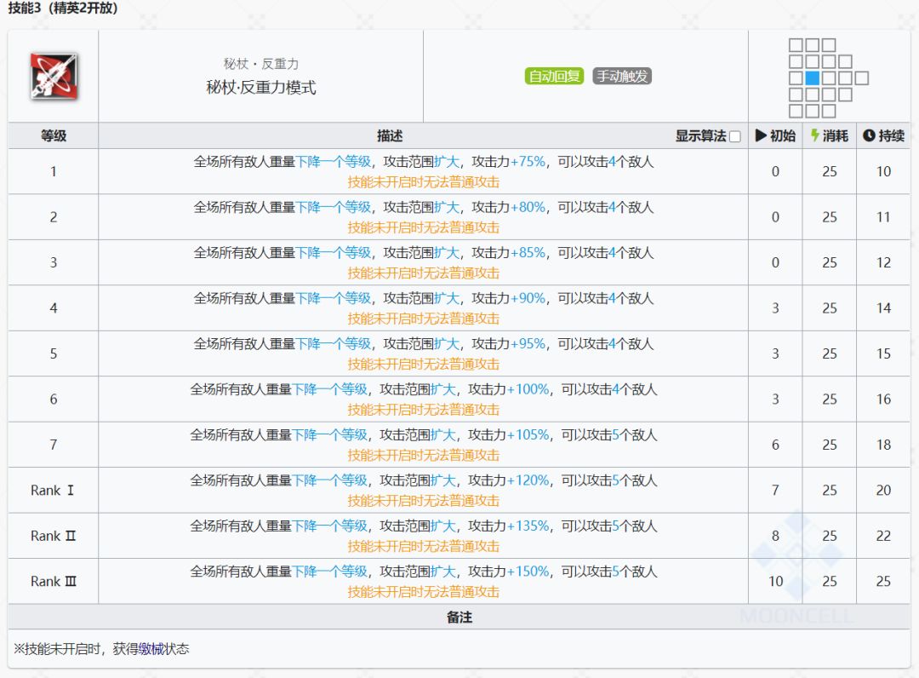Viewport: 919px width, 678px height.
Task: Click the play icon beside 初始 header
Action: pyautogui.click(x=761, y=136)
